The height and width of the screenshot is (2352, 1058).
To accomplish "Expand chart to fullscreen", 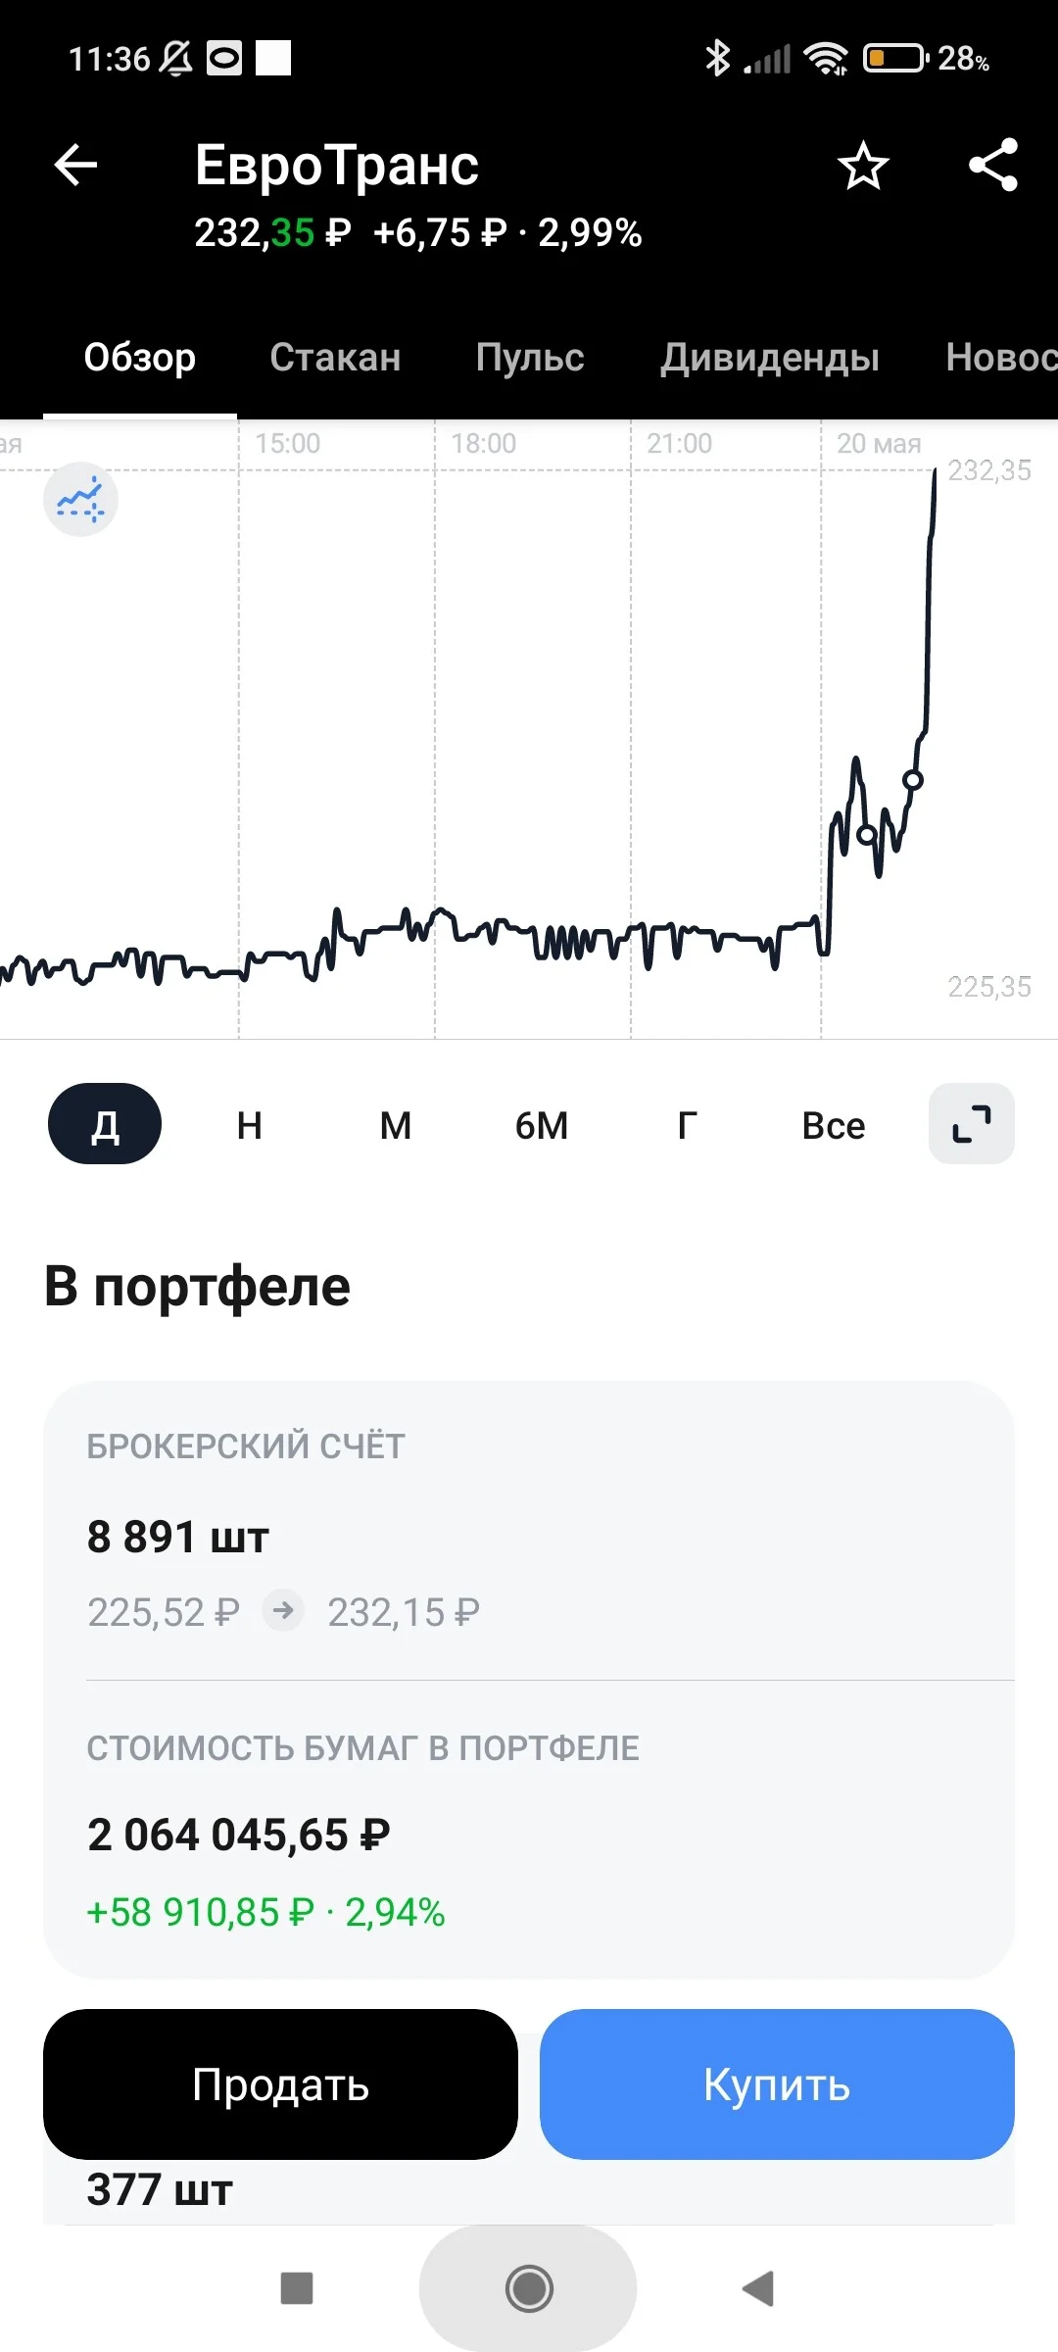I will click(971, 1123).
